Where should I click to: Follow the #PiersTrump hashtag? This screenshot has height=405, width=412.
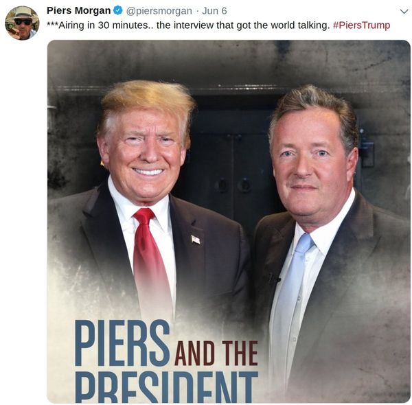[362, 25]
